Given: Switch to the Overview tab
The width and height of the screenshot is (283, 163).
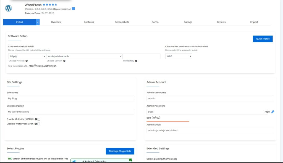Looking at the screenshot, I should tap(56, 22).
